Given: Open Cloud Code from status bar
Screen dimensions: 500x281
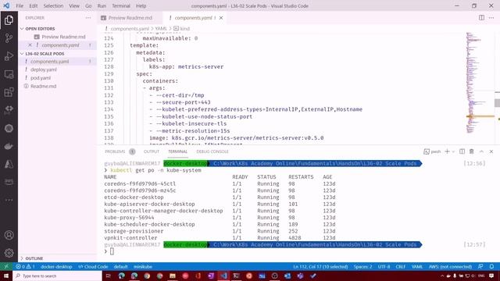Looking at the screenshot, I should pos(93,267).
